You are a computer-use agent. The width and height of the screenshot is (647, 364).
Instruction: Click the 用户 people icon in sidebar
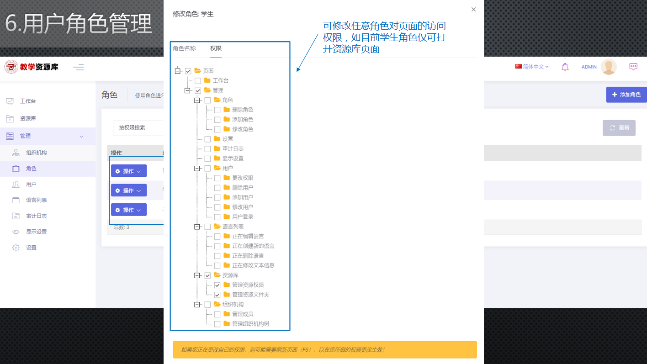point(16,185)
